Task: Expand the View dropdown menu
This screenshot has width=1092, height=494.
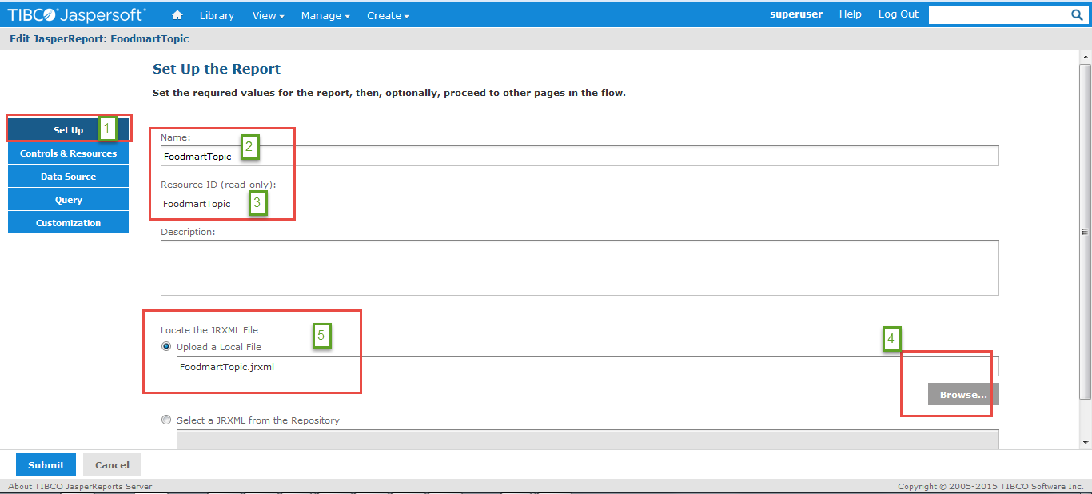Action: coord(268,15)
